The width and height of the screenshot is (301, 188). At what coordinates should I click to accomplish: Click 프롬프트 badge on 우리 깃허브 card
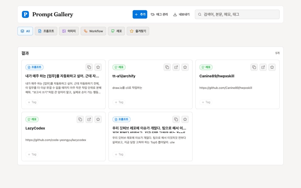pyautogui.click(x=122, y=119)
